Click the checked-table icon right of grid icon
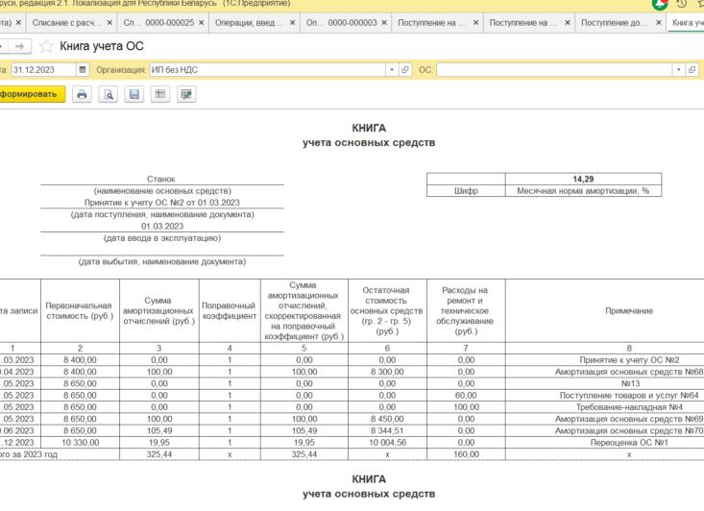The width and height of the screenshot is (704, 511). 186,94
